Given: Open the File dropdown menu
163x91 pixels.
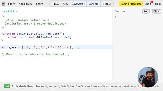Looking at the screenshot, I should [x=11, y=4].
